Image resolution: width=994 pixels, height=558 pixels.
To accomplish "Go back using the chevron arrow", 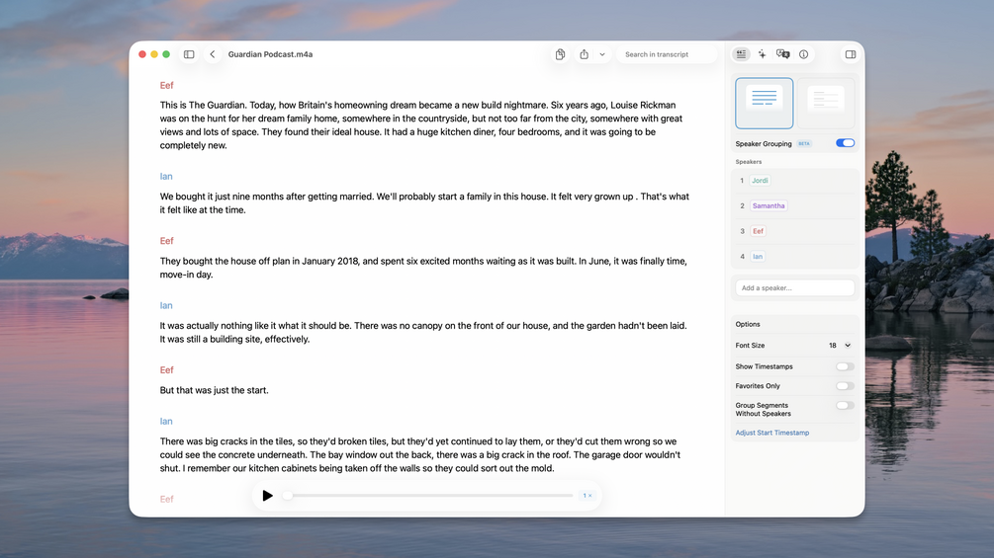I will point(213,54).
